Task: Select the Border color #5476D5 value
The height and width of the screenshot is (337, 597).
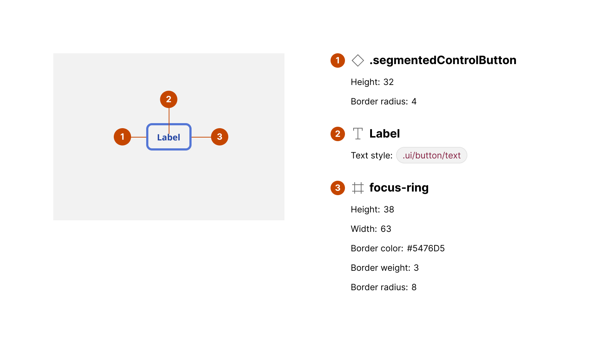Action: pyautogui.click(x=426, y=248)
